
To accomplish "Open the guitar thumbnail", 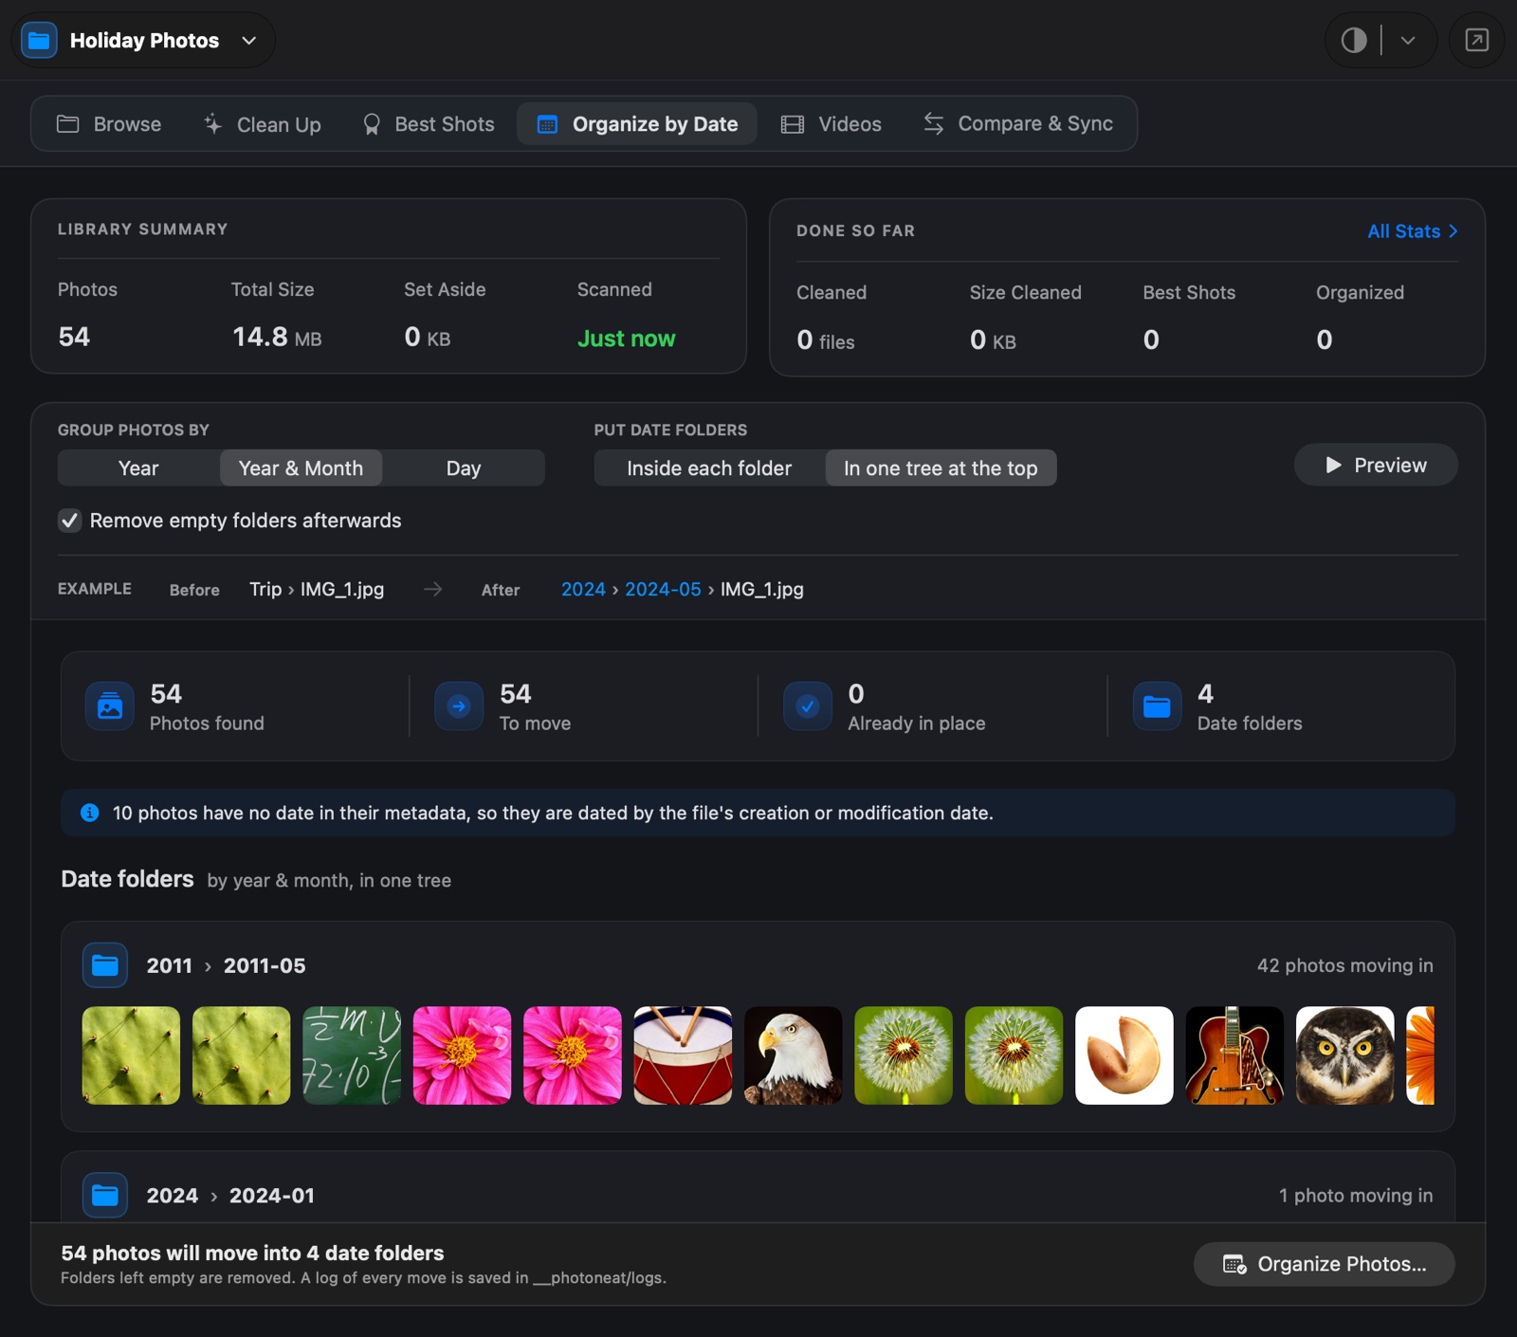I will click(x=1234, y=1055).
